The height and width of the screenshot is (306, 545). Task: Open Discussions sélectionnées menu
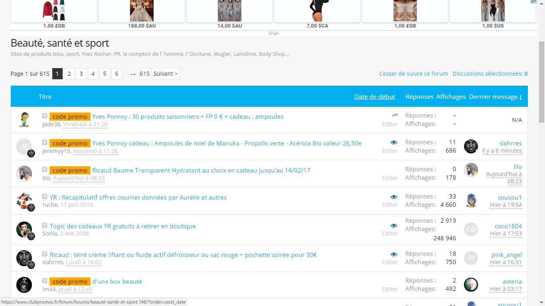490,74
